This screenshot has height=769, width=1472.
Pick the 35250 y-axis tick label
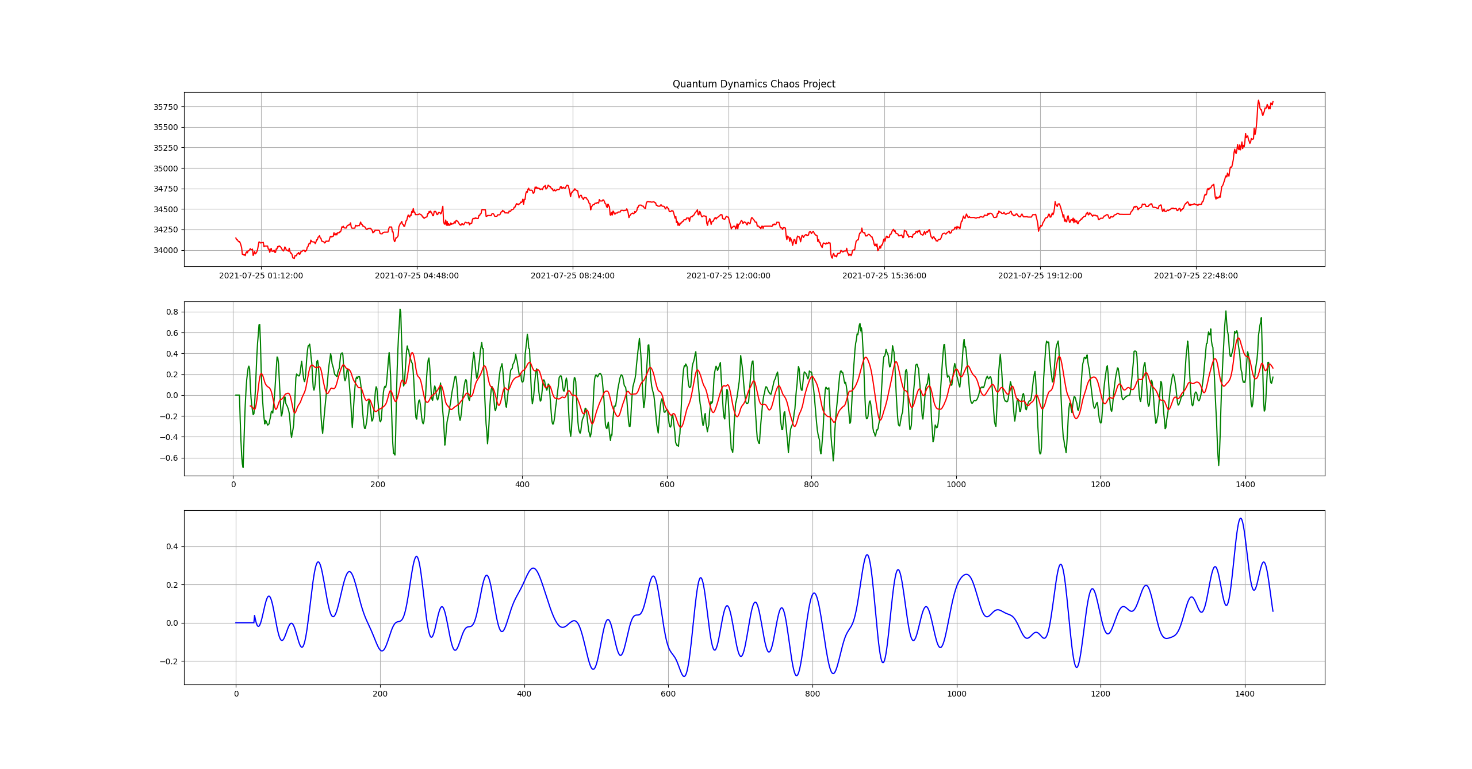click(x=166, y=148)
